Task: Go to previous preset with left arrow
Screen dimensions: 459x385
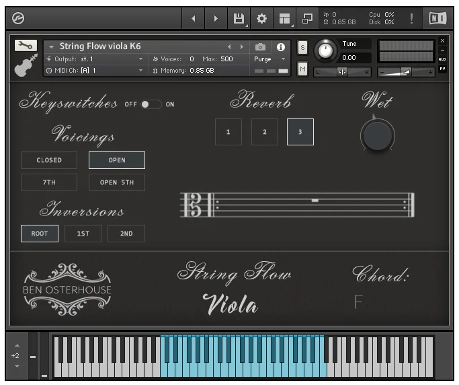Action: pos(193,18)
